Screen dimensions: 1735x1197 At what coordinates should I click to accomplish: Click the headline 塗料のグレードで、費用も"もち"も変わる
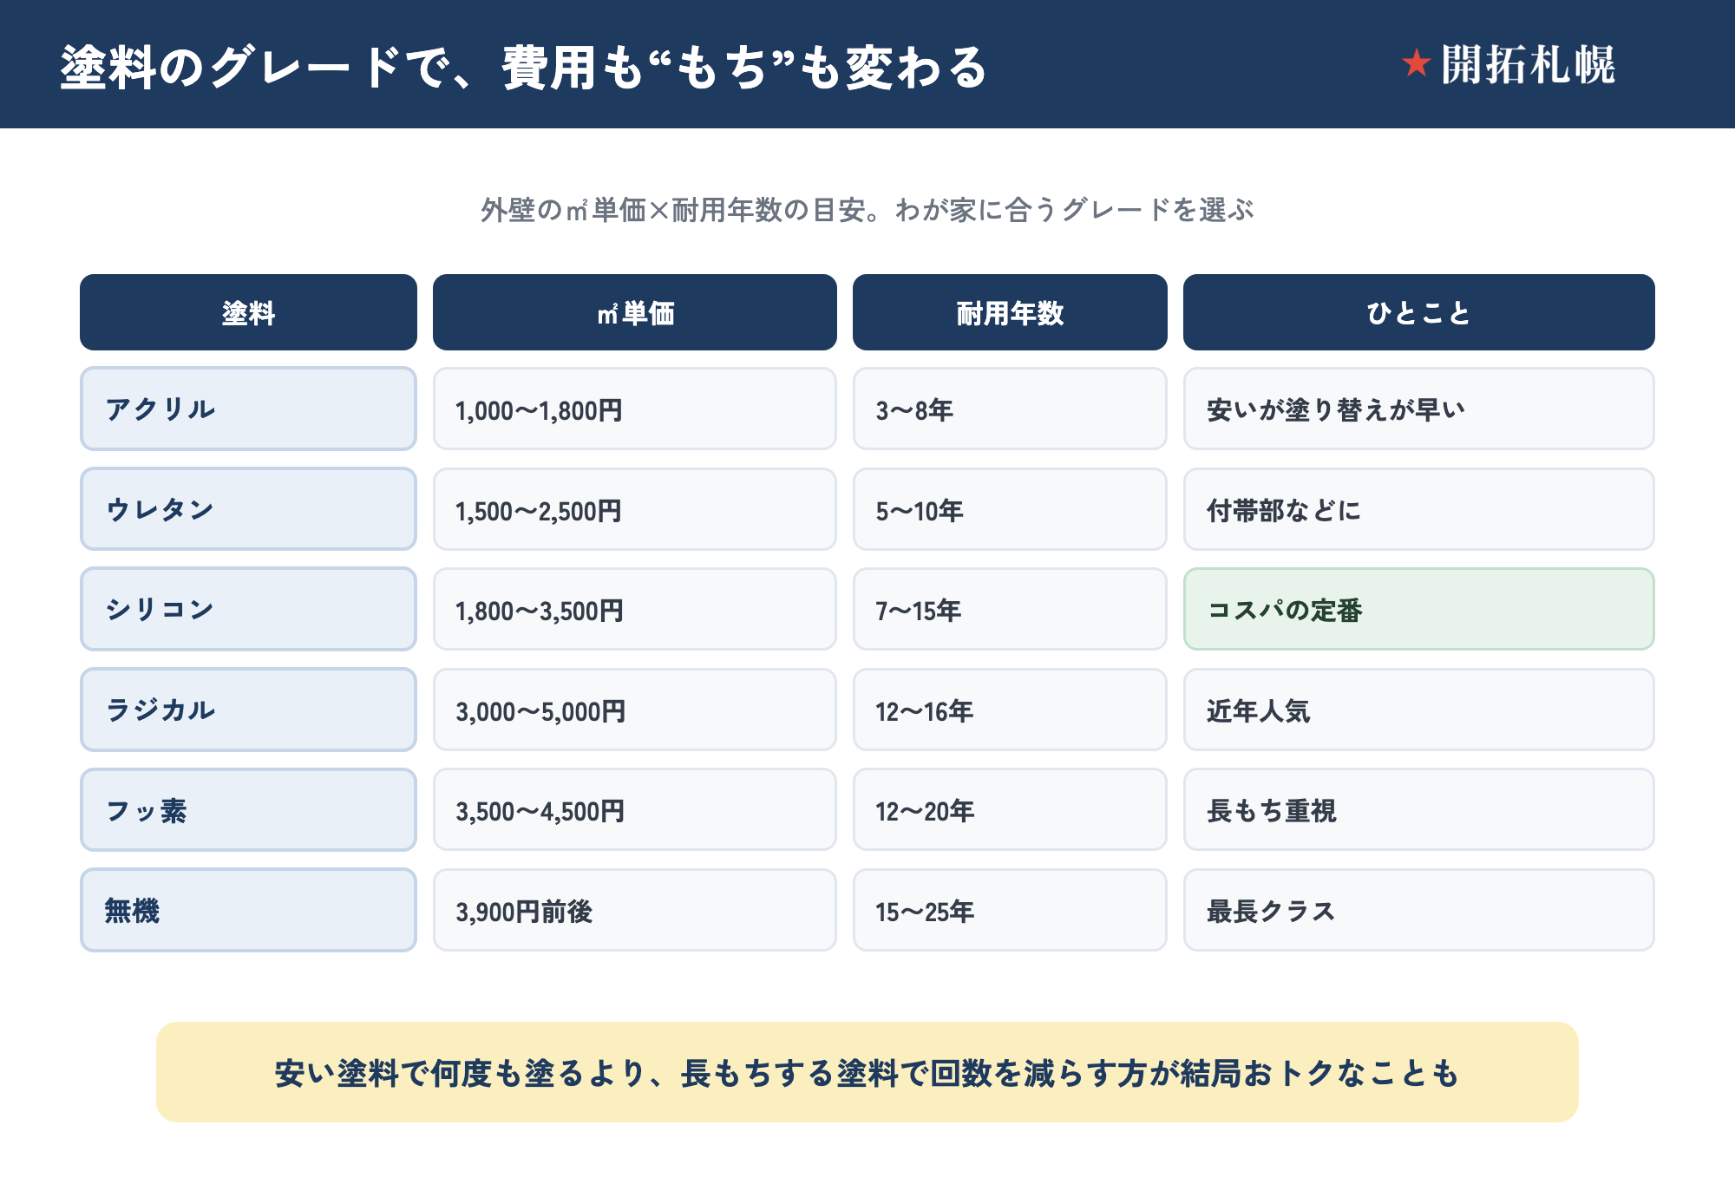coord(524,67)
